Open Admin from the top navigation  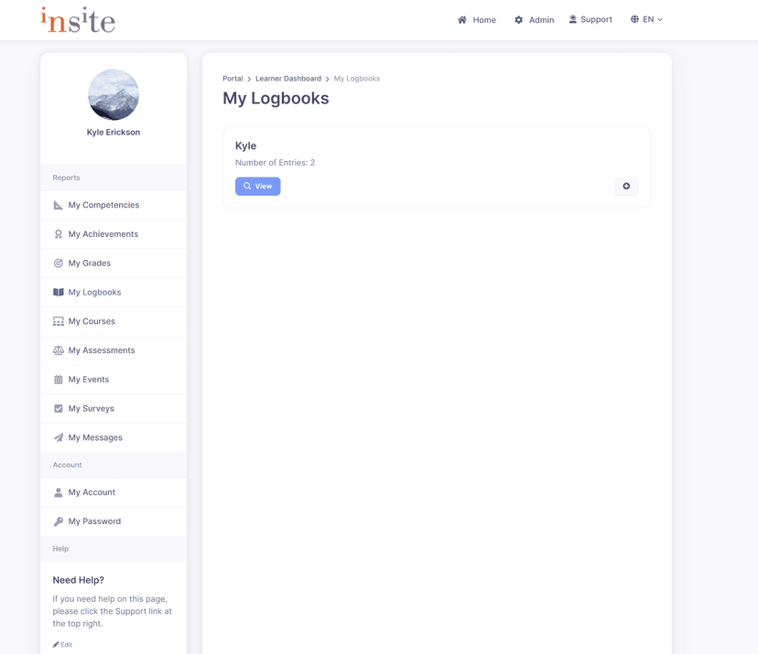(534, 20)
